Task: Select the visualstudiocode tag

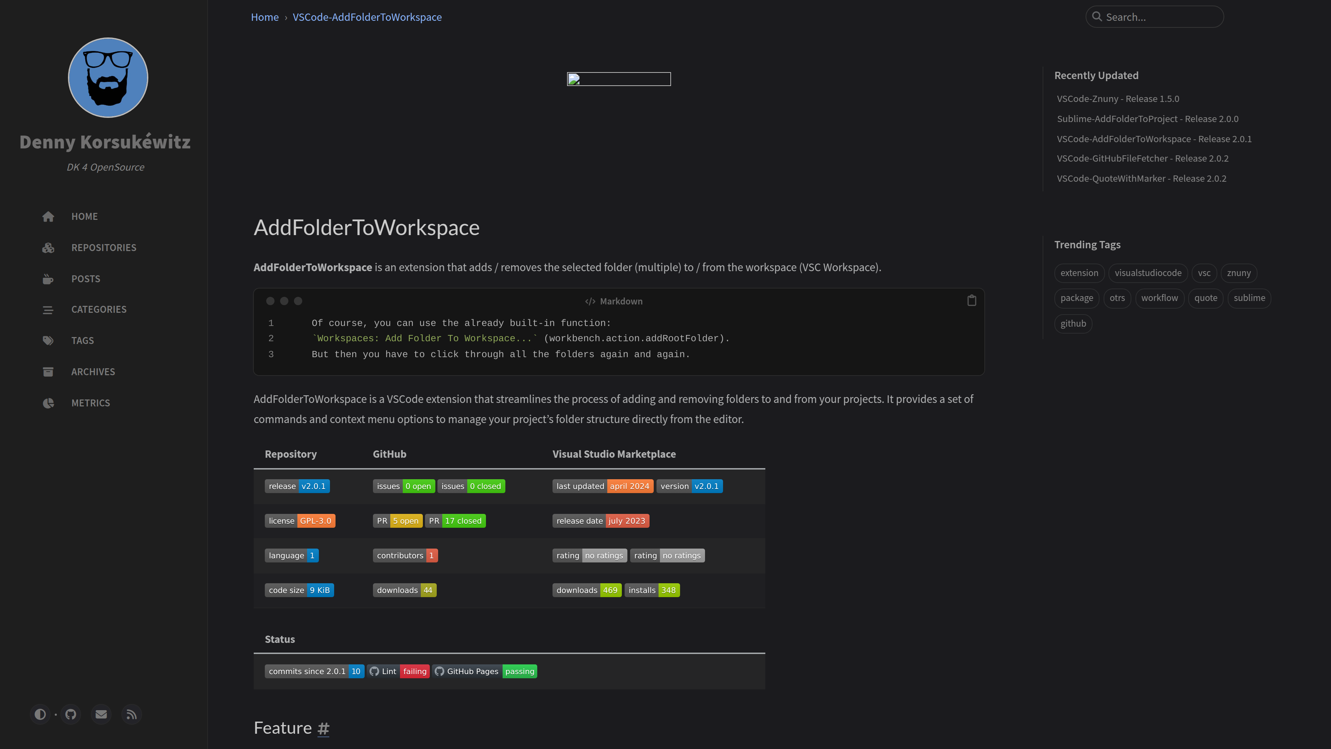Action: pos(1148,273)
